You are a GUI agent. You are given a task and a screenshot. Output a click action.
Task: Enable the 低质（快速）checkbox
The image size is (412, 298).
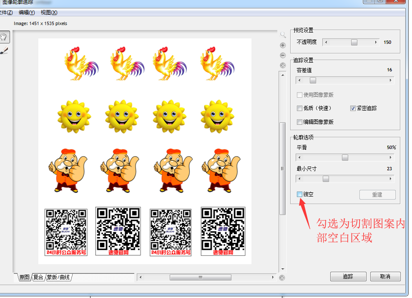299,108
